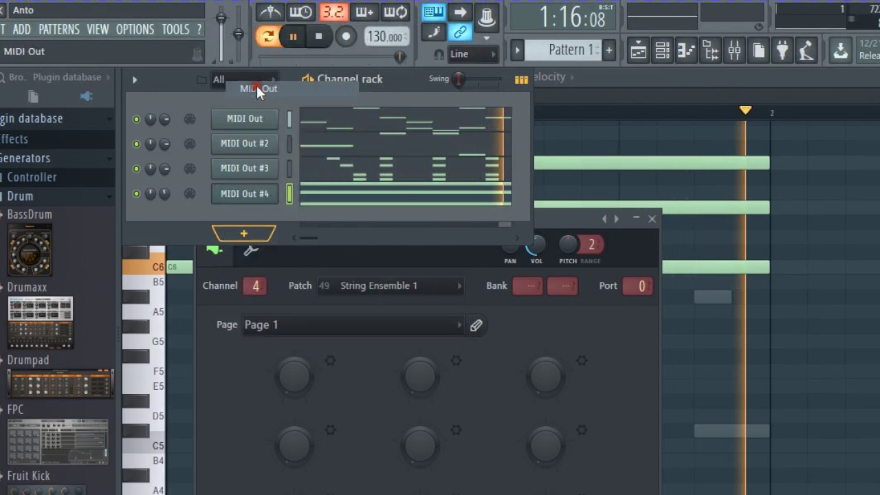Open MIDI Out plugin wrench settings icon
Screen dimensions: 880x495
pos(251,250)
